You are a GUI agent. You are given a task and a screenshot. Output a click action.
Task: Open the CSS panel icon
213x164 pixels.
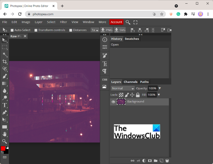pos(105,80)
